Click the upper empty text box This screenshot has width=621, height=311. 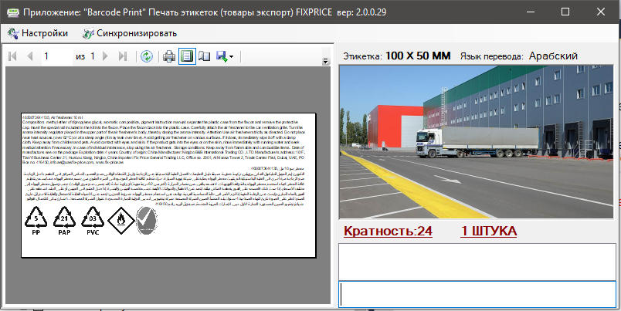pyautogui.click(x=477, y=261)
